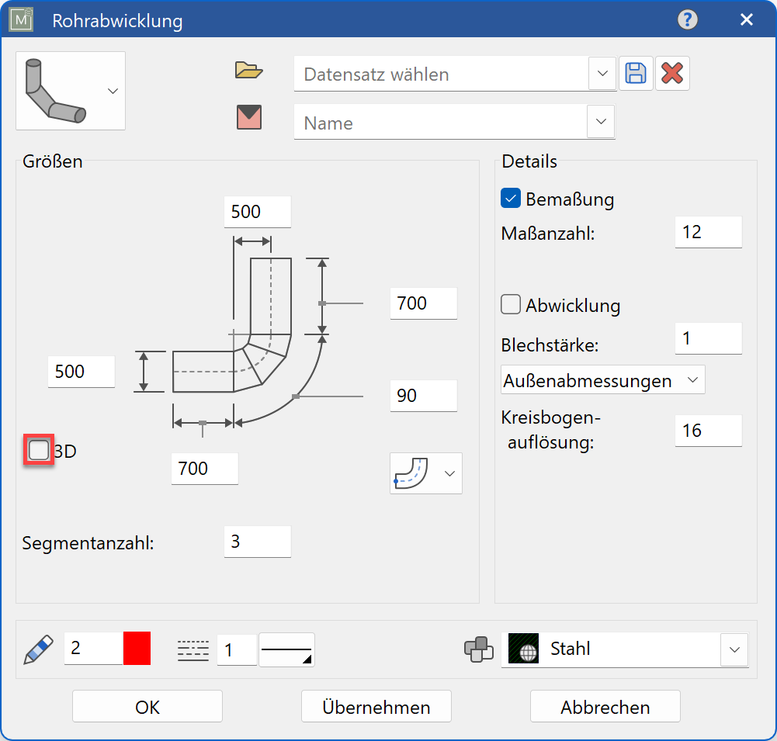Expand the Stahl material dropdown
The width and height of the screenshot is (777, 741).
[x=734, y=649]
